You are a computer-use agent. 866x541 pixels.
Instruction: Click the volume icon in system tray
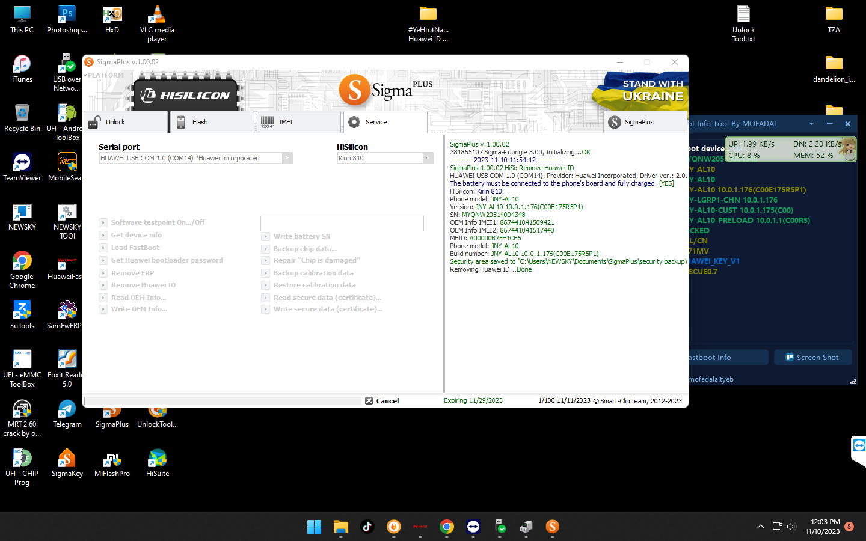tap(791, 527)
